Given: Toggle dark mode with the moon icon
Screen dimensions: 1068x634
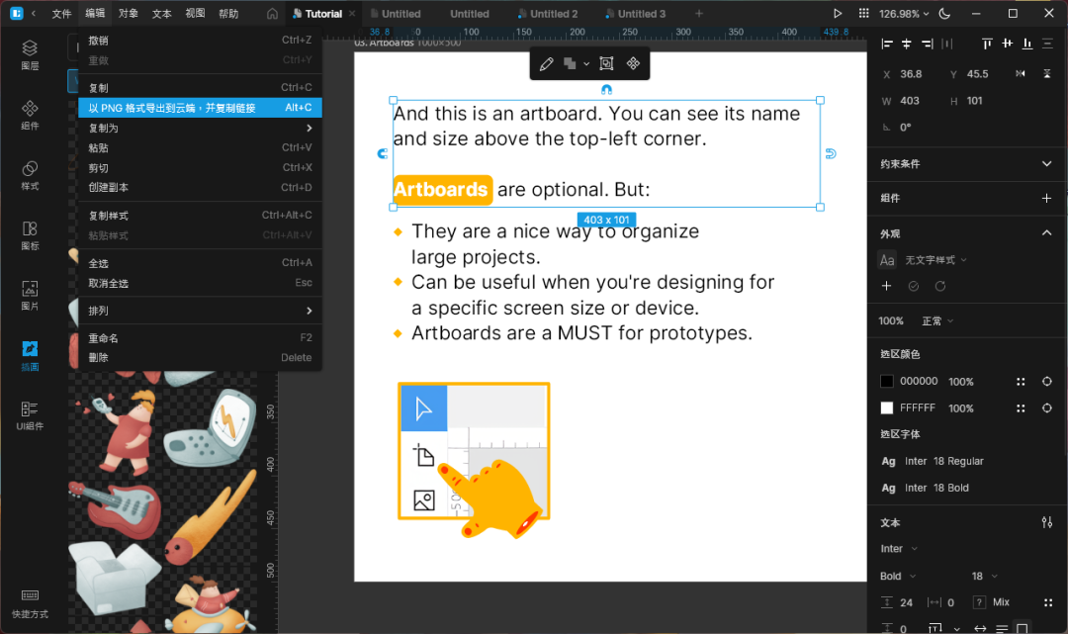Looking at the screenshot, I should click(943, 14).
